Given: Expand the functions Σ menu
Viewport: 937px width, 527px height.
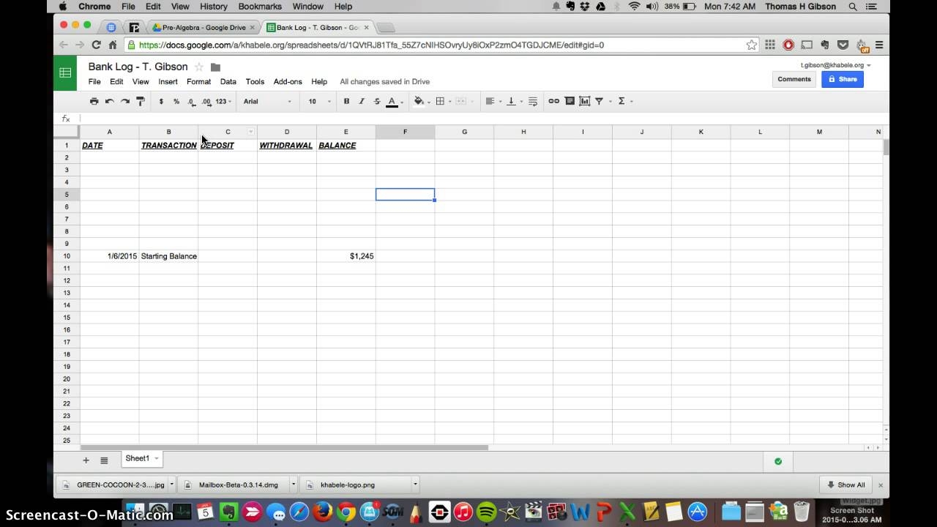Looking at the screenshot, I should [621, 101].
